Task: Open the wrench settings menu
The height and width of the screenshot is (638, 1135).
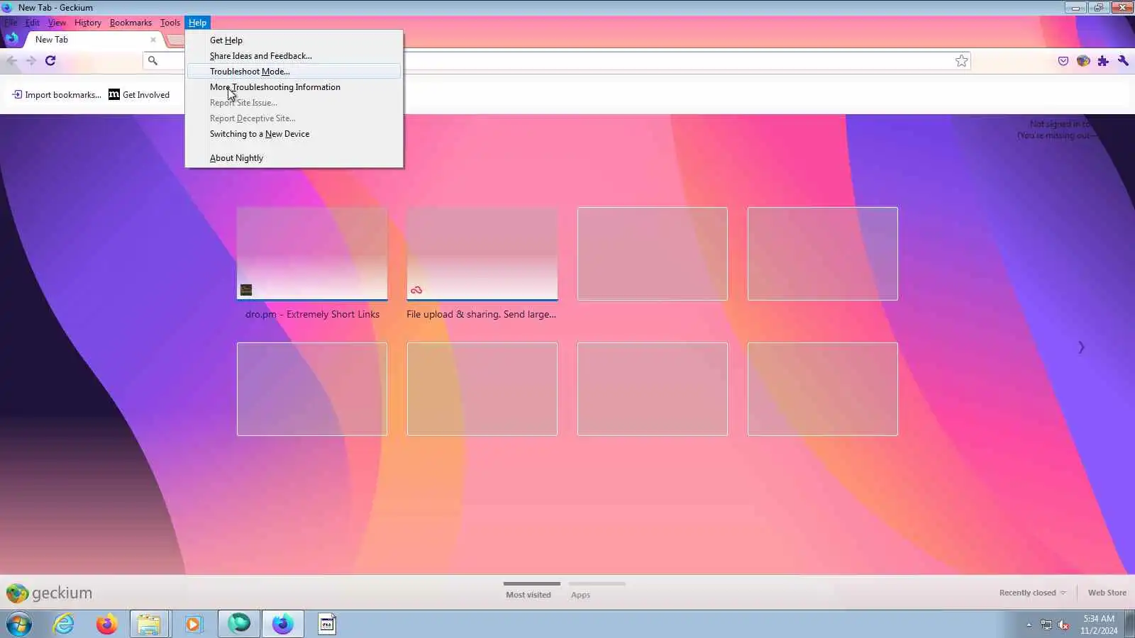Action: (x=1123, y=61)
